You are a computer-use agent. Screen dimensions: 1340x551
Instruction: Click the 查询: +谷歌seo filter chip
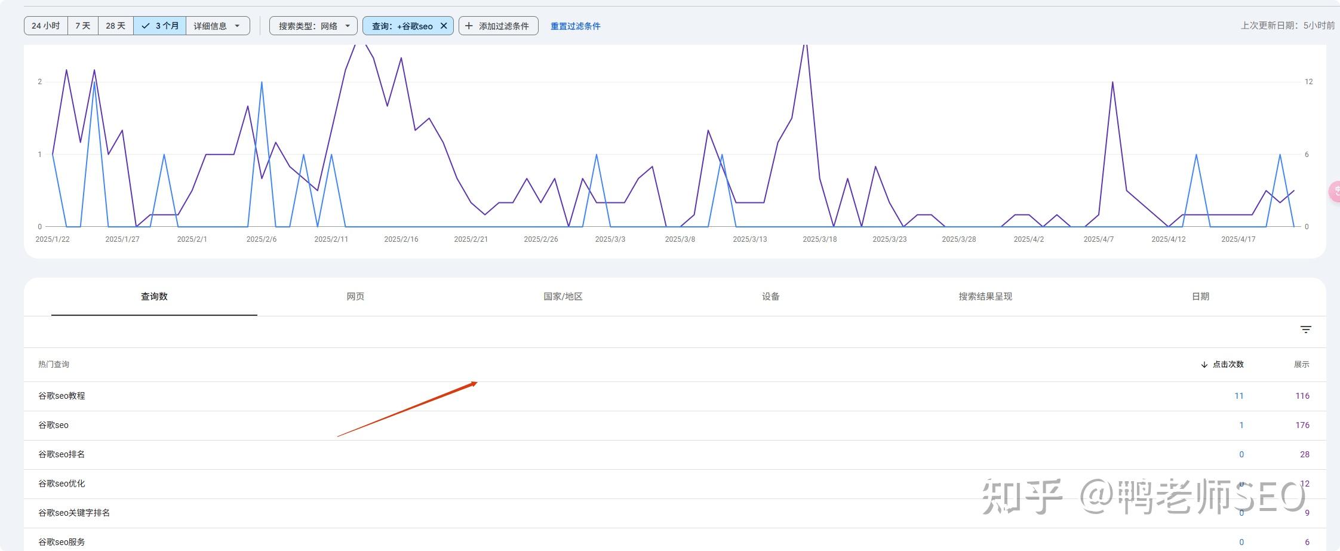(x=401, y=26)
